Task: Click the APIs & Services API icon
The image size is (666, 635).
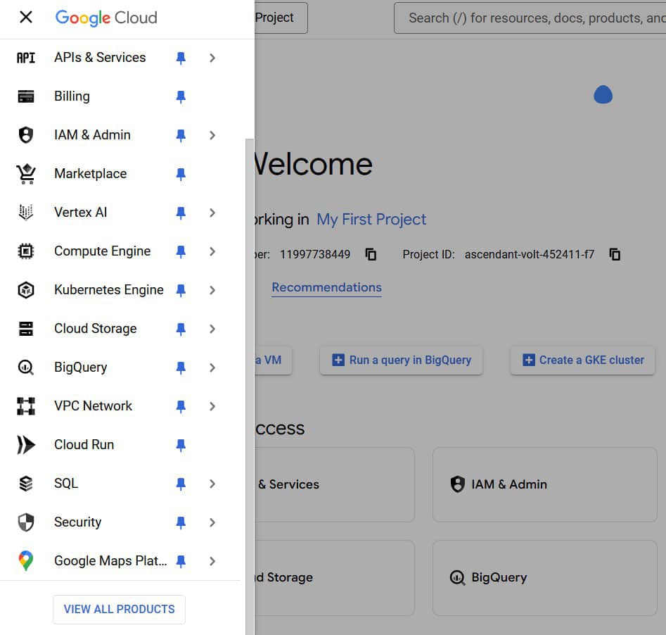Action: pos(26,58)
